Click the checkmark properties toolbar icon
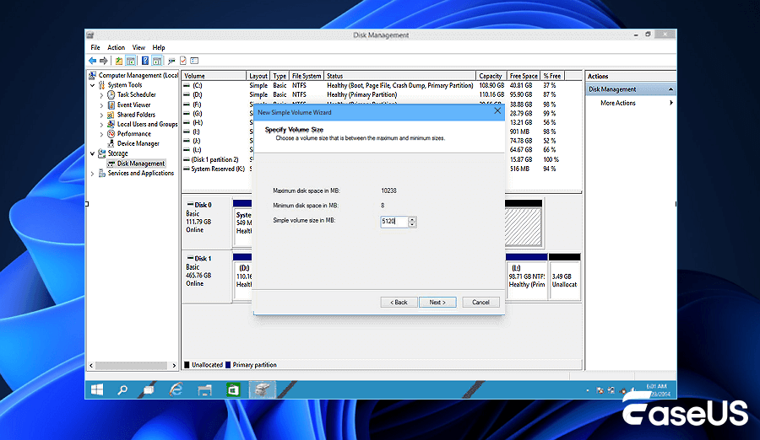Image resolution: width=760 pixels, height=440 pixels. click(x=182, y=61)
